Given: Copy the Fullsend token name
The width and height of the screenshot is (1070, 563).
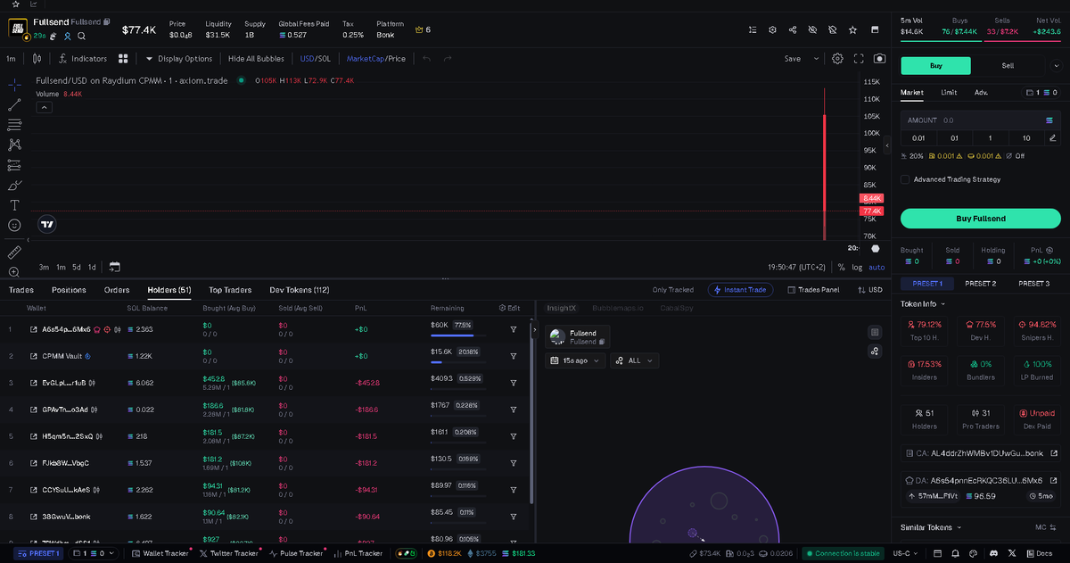Looking at the screenshot, I should click(x=107, y=21).
